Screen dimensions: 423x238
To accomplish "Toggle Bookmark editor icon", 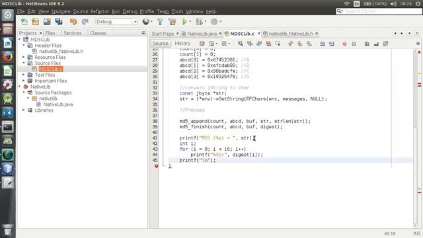I will 309,44.
